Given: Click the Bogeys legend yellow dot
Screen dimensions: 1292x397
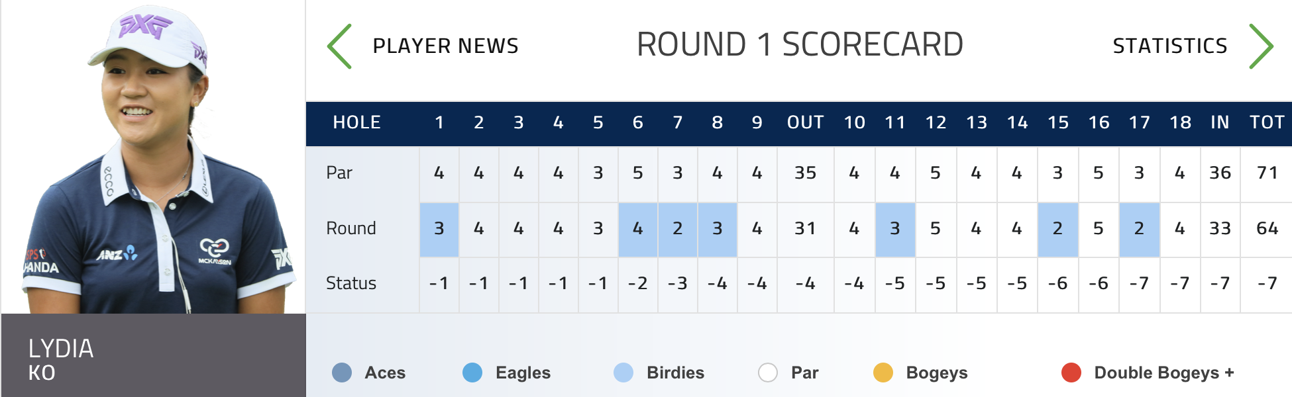Looking at the screenshot, I should (883, 373).
